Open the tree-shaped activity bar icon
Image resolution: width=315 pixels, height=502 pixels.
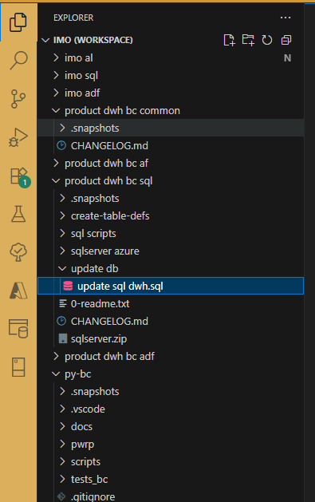18,252
